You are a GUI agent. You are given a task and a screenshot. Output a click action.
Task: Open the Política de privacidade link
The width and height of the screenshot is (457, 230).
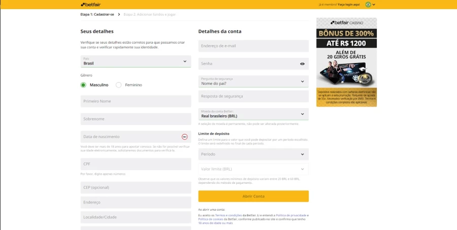(x=291, y=215)
